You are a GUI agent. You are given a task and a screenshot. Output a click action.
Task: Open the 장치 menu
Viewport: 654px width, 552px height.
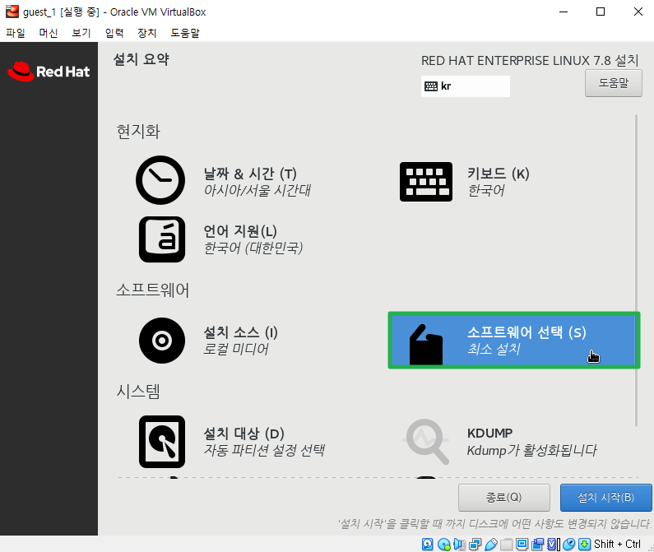pos(146,33)
